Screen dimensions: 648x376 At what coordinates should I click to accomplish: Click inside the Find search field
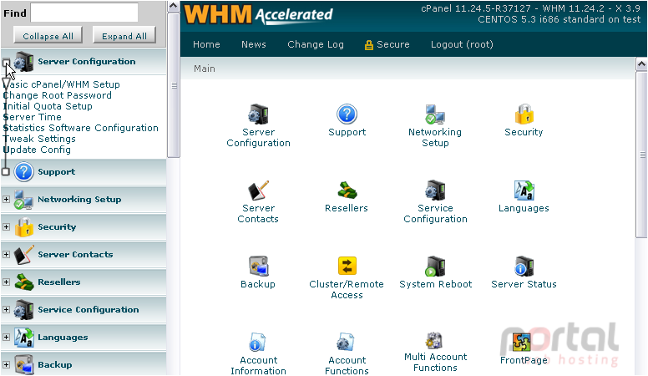point(84,13)
